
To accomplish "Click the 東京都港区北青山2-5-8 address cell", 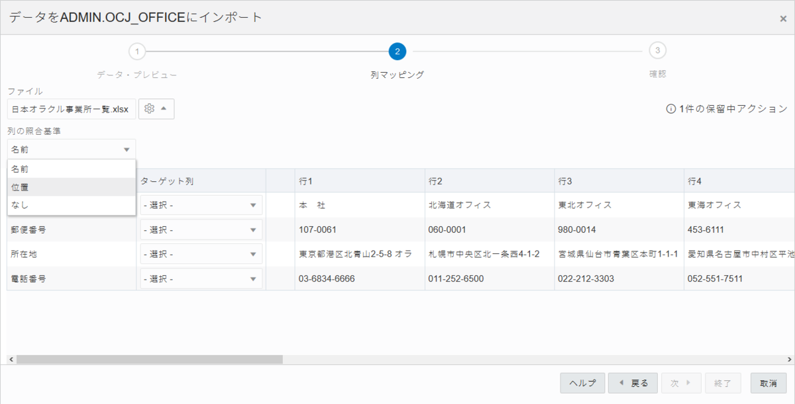I will click(360, 254).
